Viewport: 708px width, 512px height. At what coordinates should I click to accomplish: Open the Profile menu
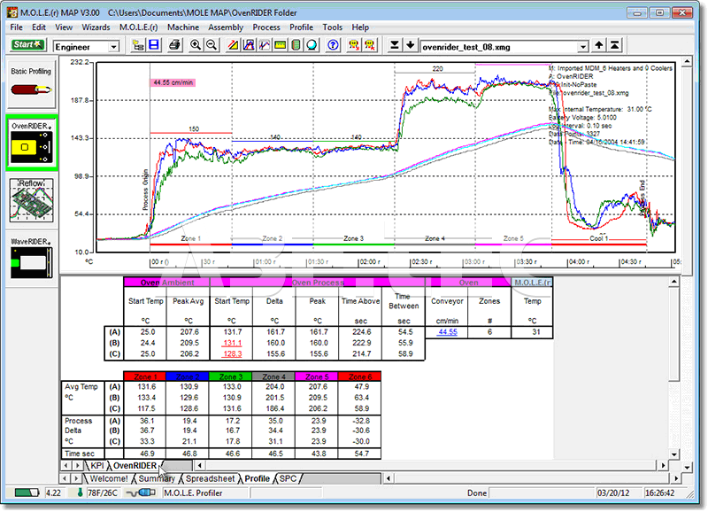[301, 27]
